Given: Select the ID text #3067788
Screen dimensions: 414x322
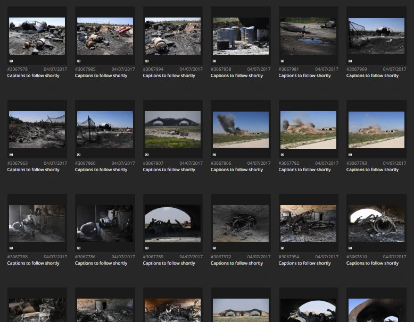Looking at the screenshot, I should 18,257.
